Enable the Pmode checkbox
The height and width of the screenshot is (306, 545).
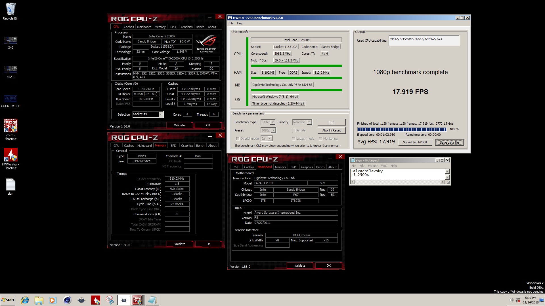tap(294, 130)
